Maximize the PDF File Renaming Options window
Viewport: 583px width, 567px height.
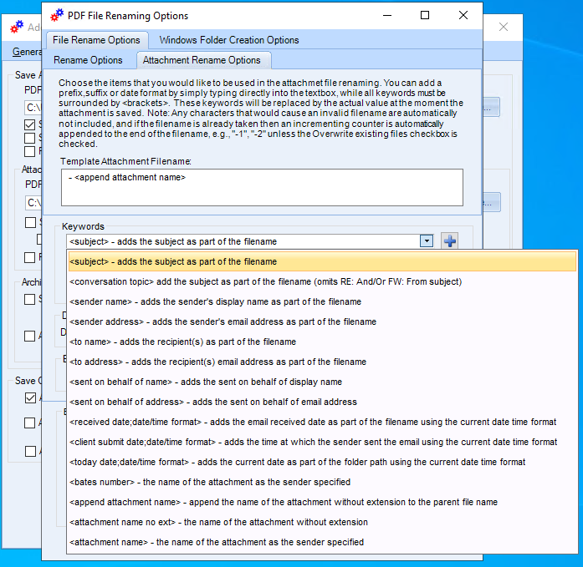point(425,15)
